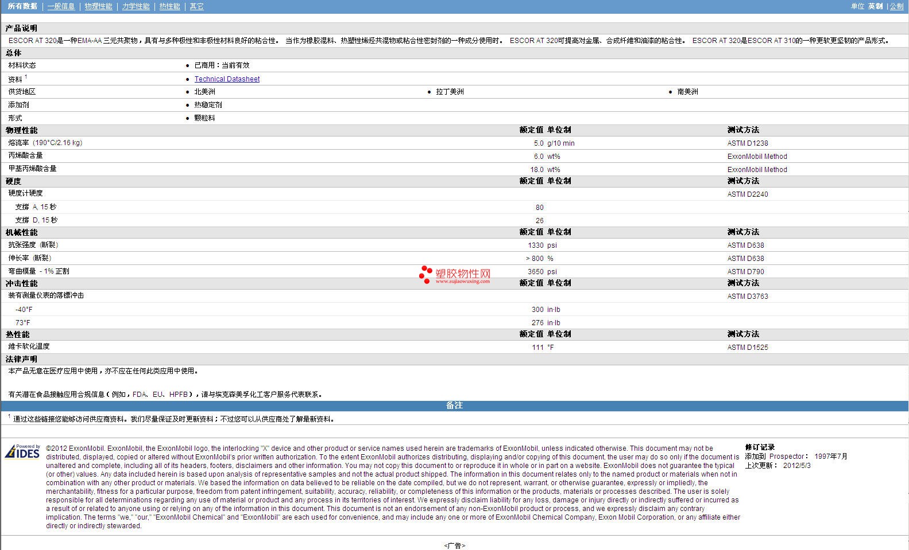Click ExxonMobil Method in the 甲基丙烯酸含量 row
The height and width of the screenshot is (550, 909).
(757, 170)
